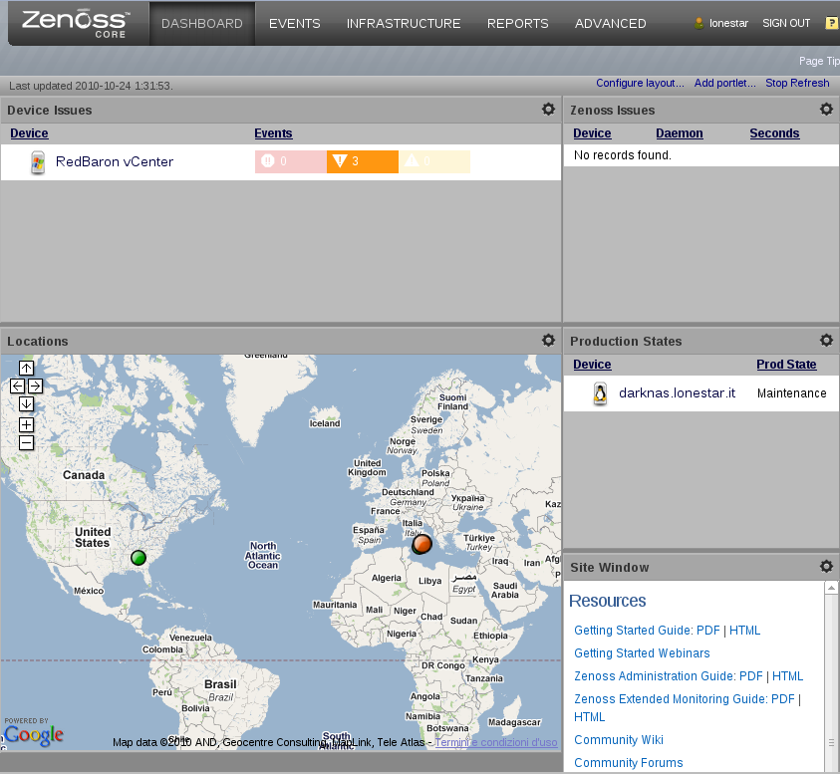Click the green location marker in United States

139,558
